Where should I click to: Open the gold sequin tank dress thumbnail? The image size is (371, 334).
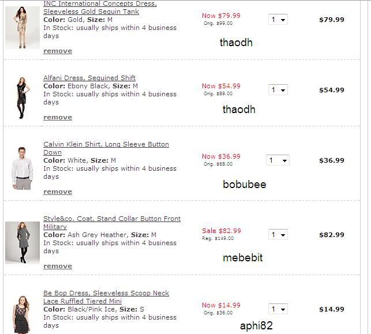(x=22, y=27)
